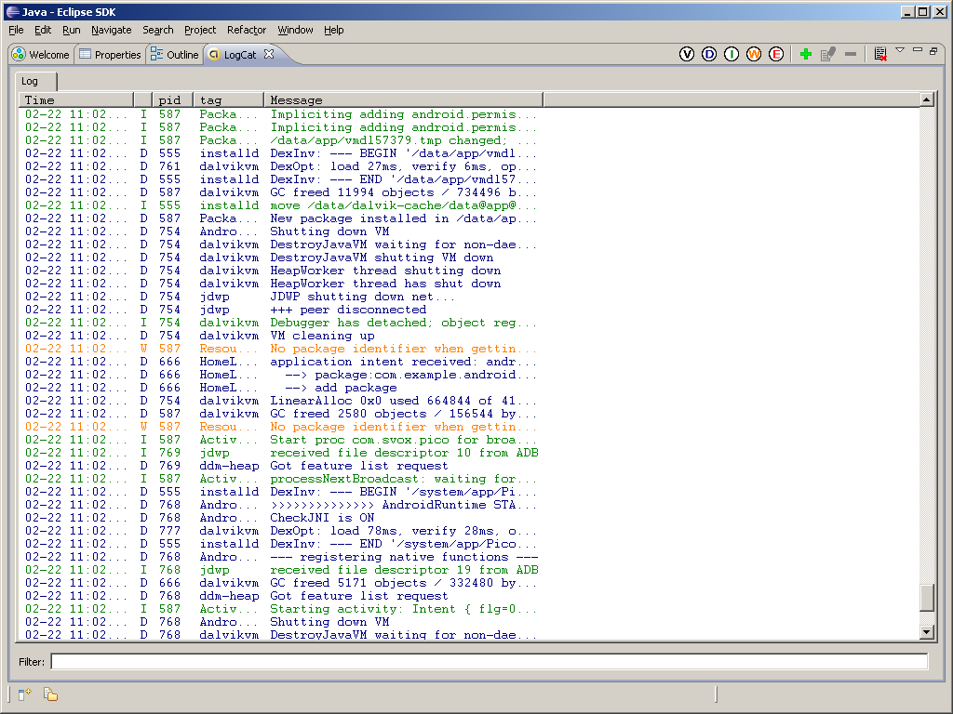
Task: Click the log scrollbar down arrow
Action: click(x=926, y=632)
